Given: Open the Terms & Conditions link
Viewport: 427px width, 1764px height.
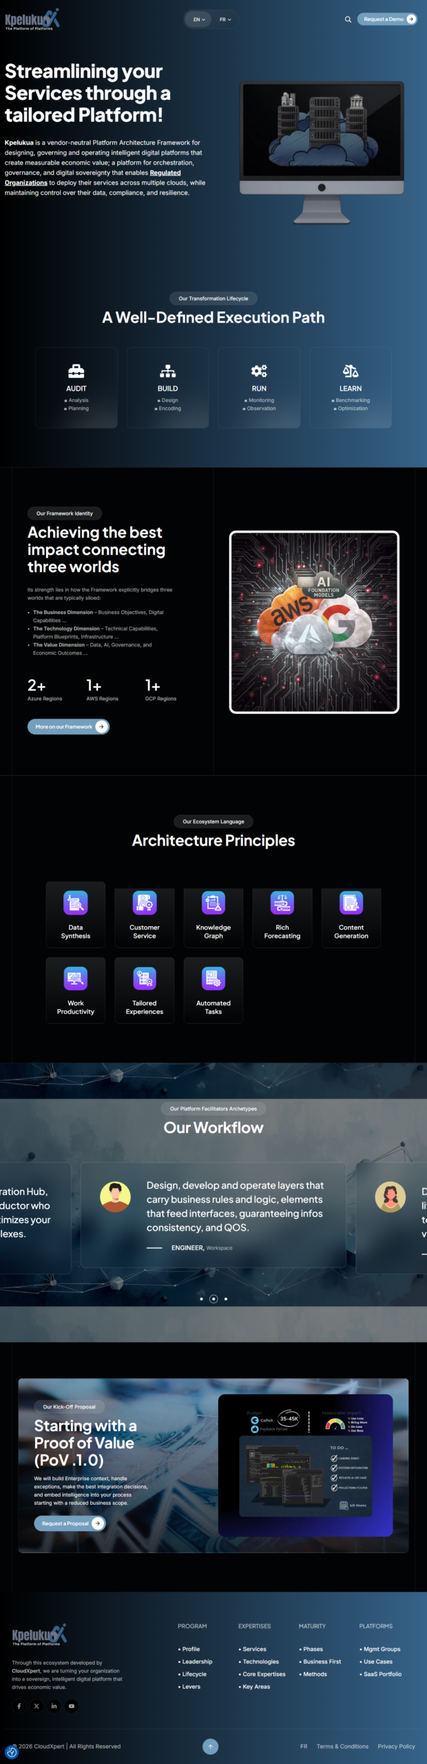Looking at the screenshot, I should click(342, 1746).
